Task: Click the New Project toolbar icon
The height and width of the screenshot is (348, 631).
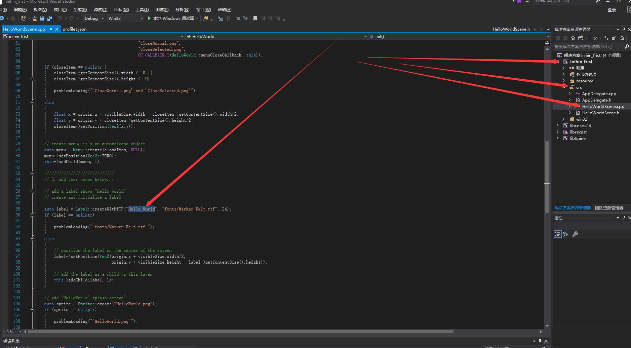Action: click(x=23, y=18)
